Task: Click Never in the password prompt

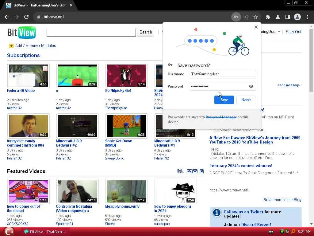Action: tap(246, 100)
